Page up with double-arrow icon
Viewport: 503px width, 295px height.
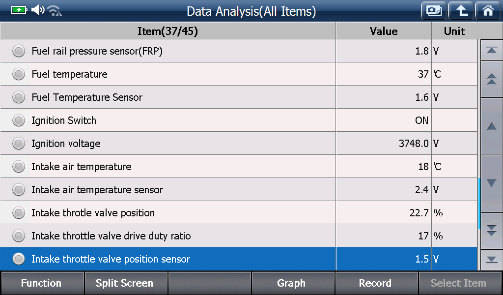coord(491,79)
